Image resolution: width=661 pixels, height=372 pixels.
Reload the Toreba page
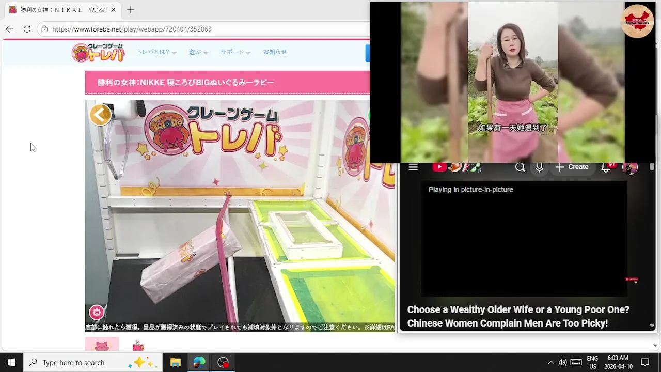[27, 29]
